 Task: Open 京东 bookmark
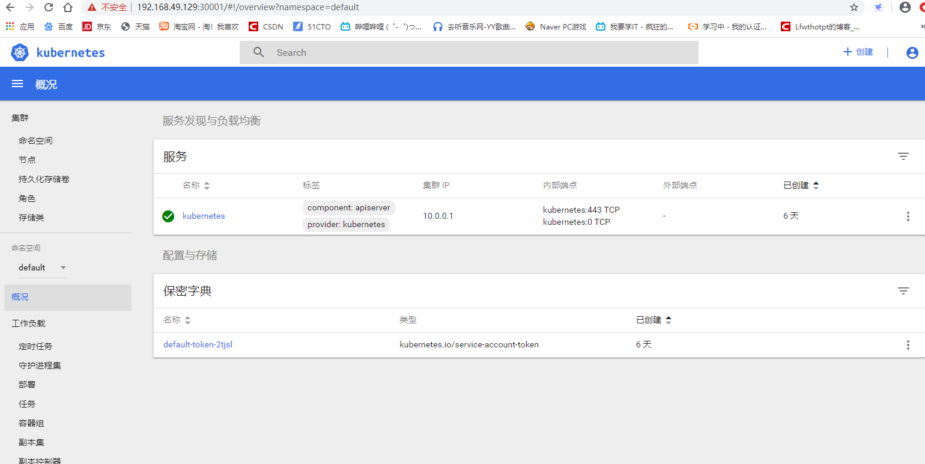coord(97,26)
